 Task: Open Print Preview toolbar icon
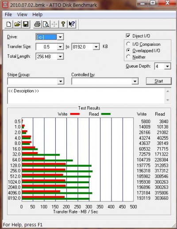point(46,24)
